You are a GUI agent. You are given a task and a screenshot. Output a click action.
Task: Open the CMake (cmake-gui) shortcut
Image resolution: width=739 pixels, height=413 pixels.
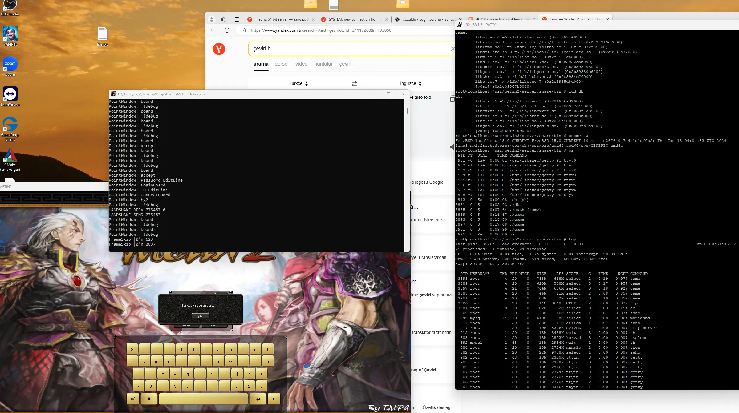10,155
